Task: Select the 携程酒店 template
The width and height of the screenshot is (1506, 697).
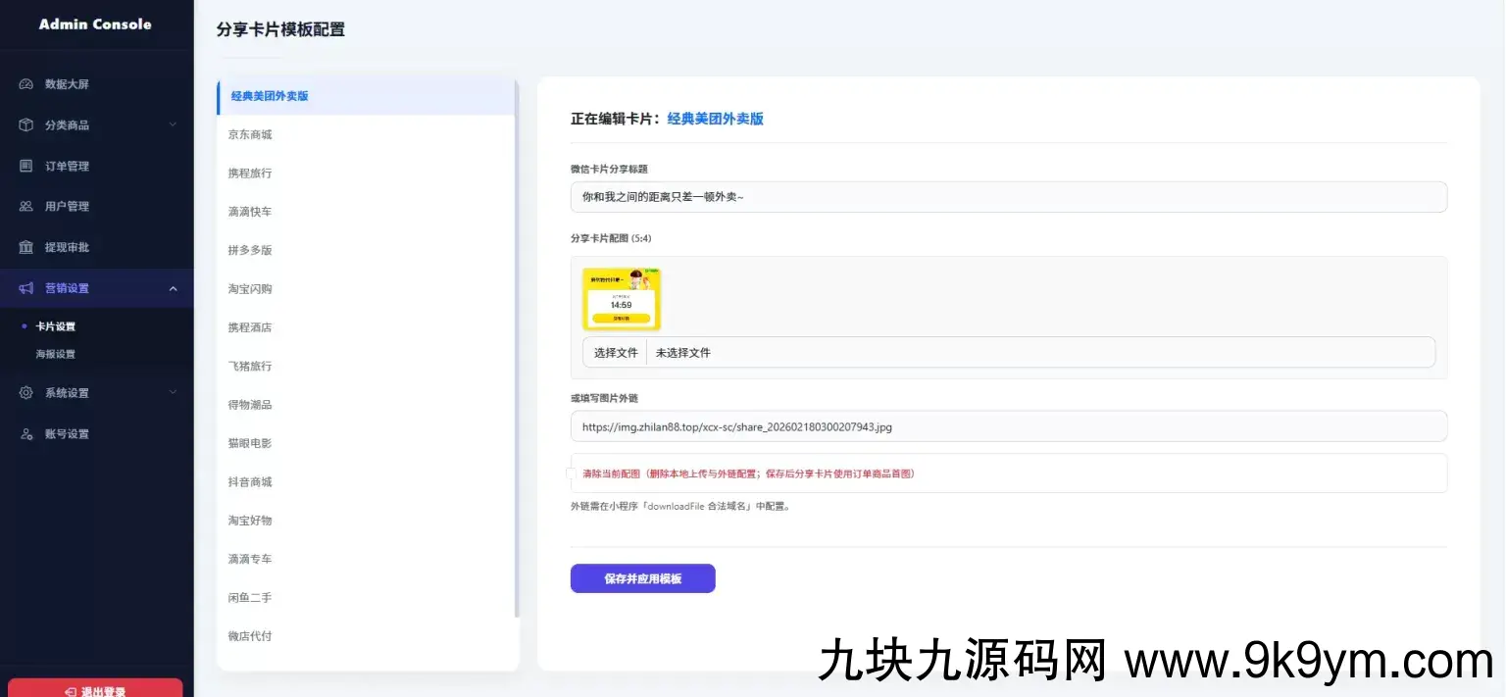Action: click(366, 327)
